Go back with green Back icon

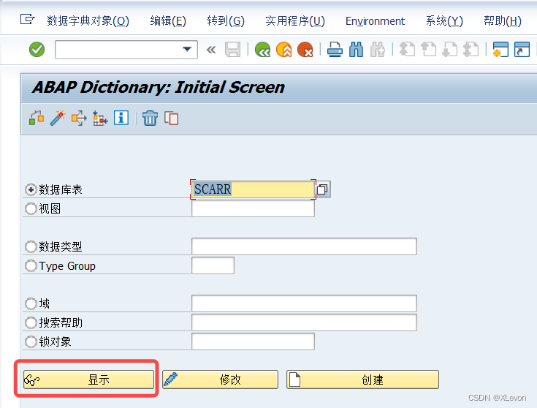263,50
